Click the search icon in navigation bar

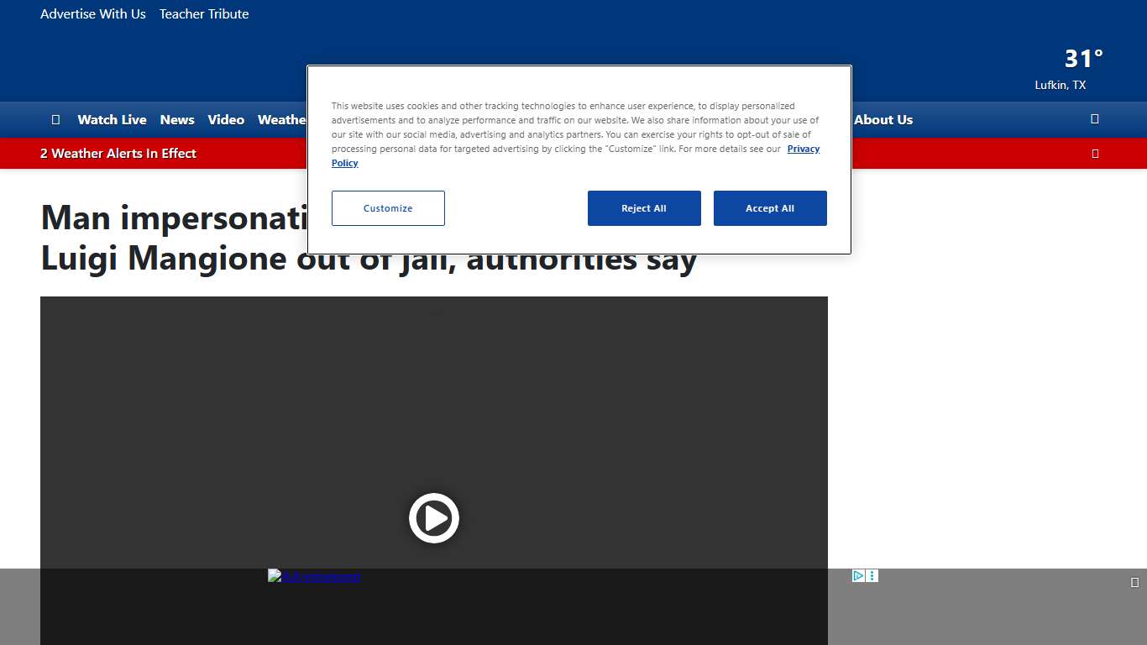pyautogui.click(x=1094, y=119)
